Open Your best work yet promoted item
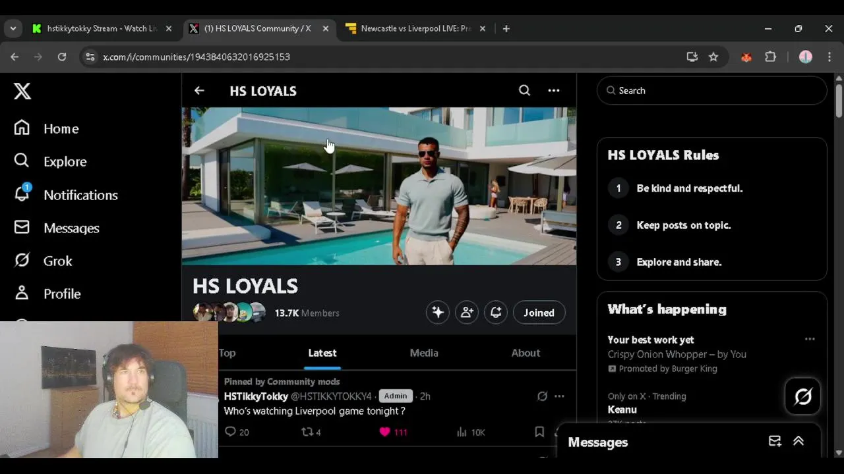Screen dimensions: 844x474 point(677,354)
